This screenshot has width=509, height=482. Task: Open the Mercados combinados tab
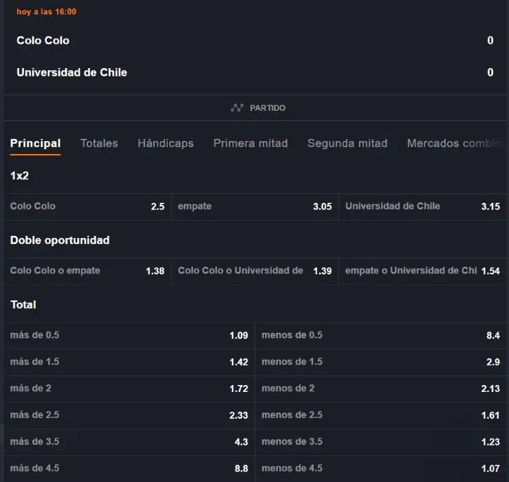[453, 144]
